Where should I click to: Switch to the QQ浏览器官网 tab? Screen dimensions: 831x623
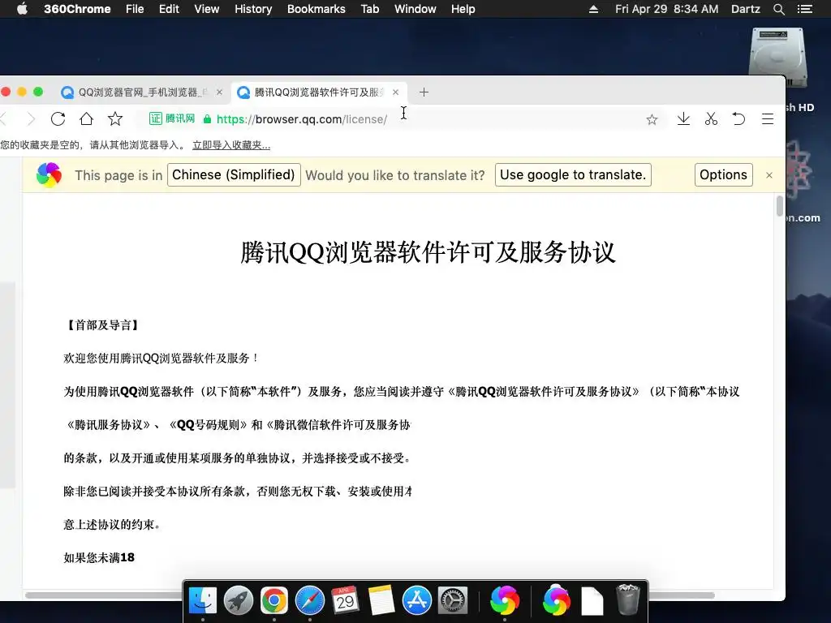pos(142,92)
